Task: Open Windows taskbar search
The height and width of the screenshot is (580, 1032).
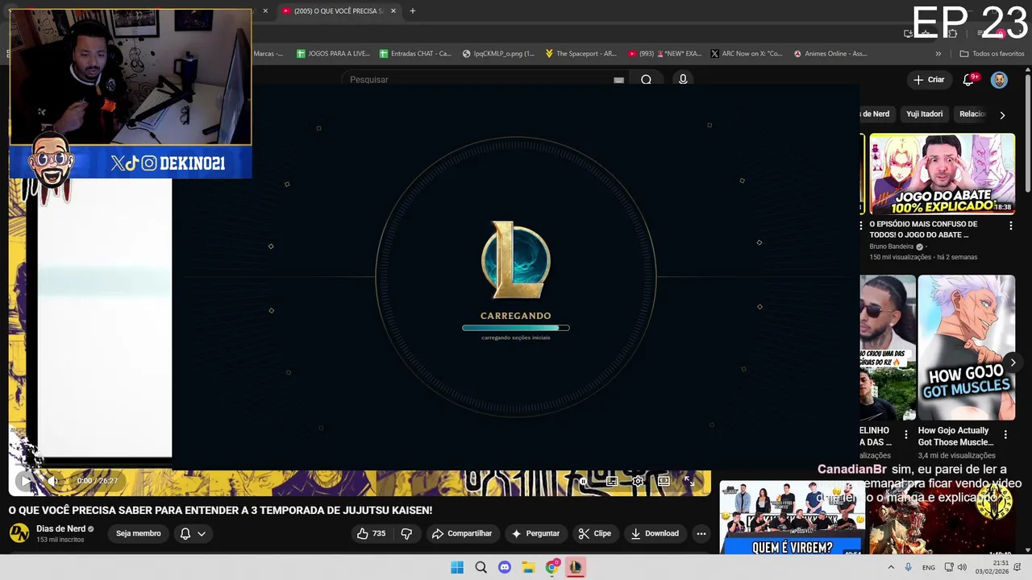Action: (481, 567)
